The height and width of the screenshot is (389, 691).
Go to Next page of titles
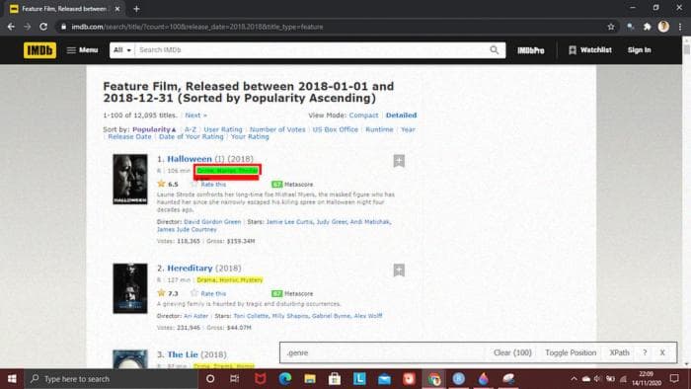(x=196, y=116)
